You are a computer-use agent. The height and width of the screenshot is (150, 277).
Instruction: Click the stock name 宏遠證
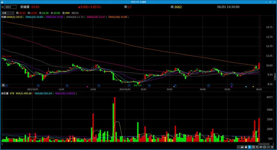point(25,7)
